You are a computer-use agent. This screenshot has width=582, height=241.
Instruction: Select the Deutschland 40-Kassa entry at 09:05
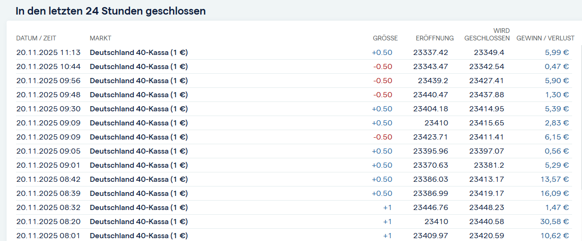[139, 151]
